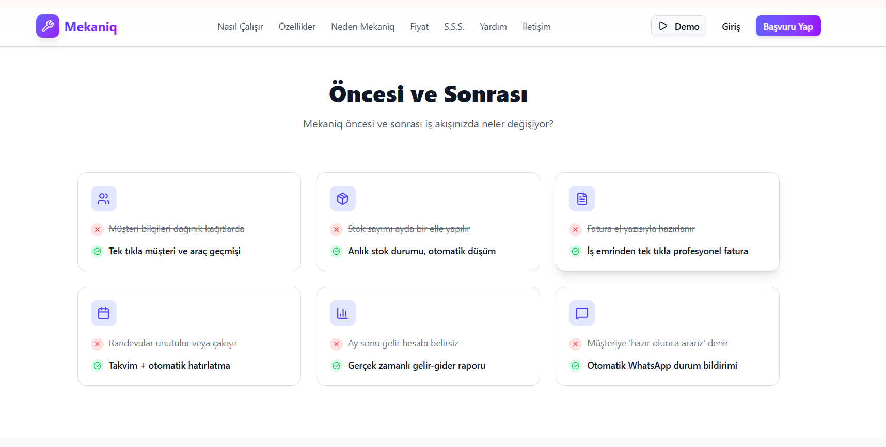The width and height of the screenshot is (886, 447).
Task: Navigate to İletişim link
Action: tap(536, 27)
